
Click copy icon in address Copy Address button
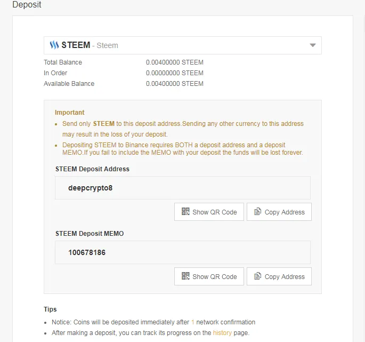[x=258, y=211]
